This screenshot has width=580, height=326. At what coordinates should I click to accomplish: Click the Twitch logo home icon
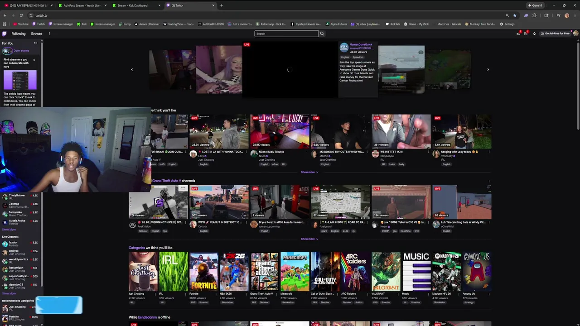5,34
